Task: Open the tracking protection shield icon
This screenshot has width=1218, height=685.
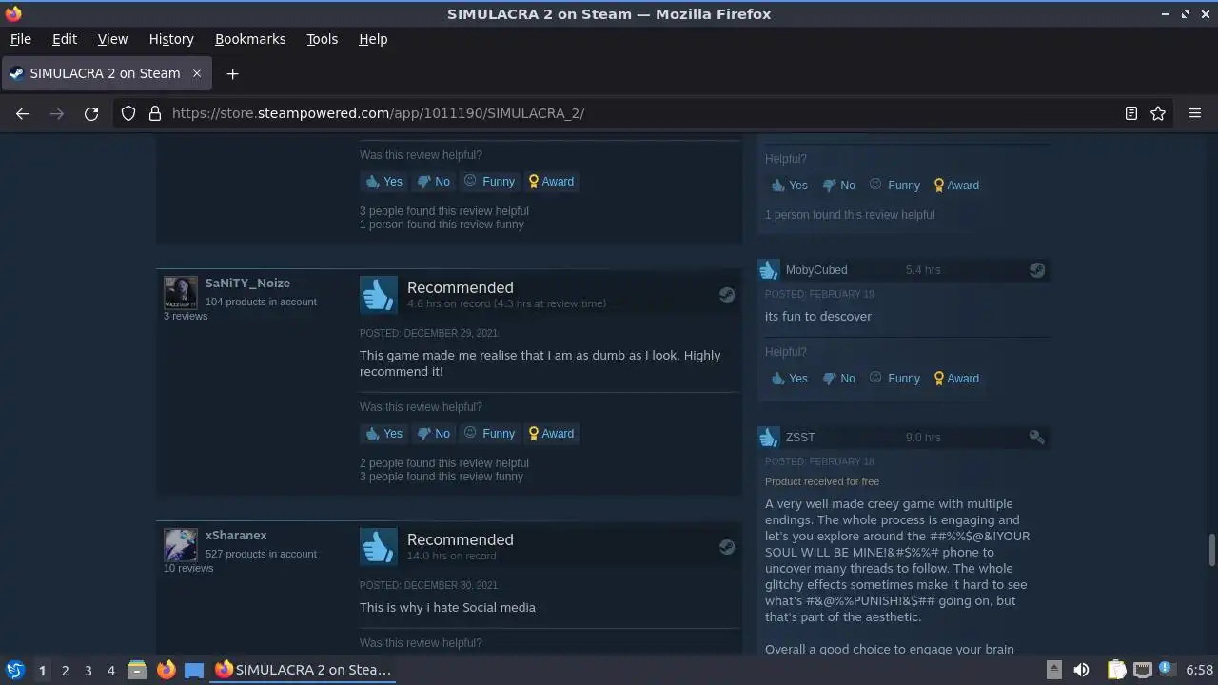Action: tap(128, 113)
